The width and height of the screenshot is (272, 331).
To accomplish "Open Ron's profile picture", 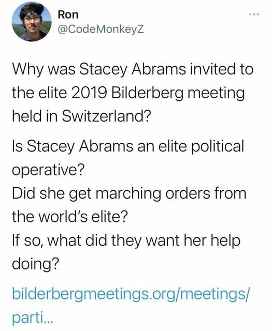I will 32,22.
